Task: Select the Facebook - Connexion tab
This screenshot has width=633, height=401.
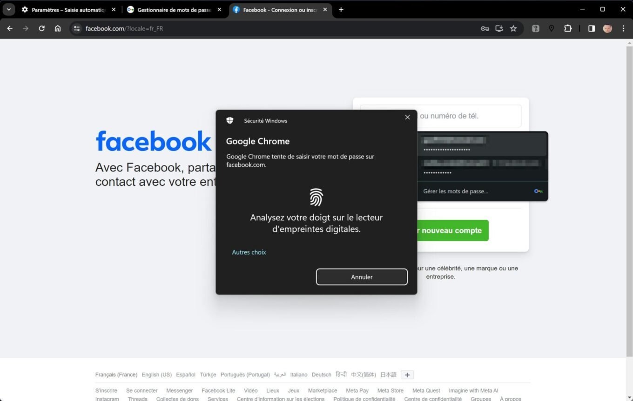Action: (280, 9)
